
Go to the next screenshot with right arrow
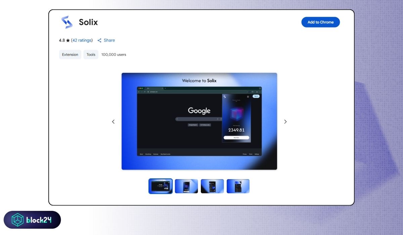[285, 122]
